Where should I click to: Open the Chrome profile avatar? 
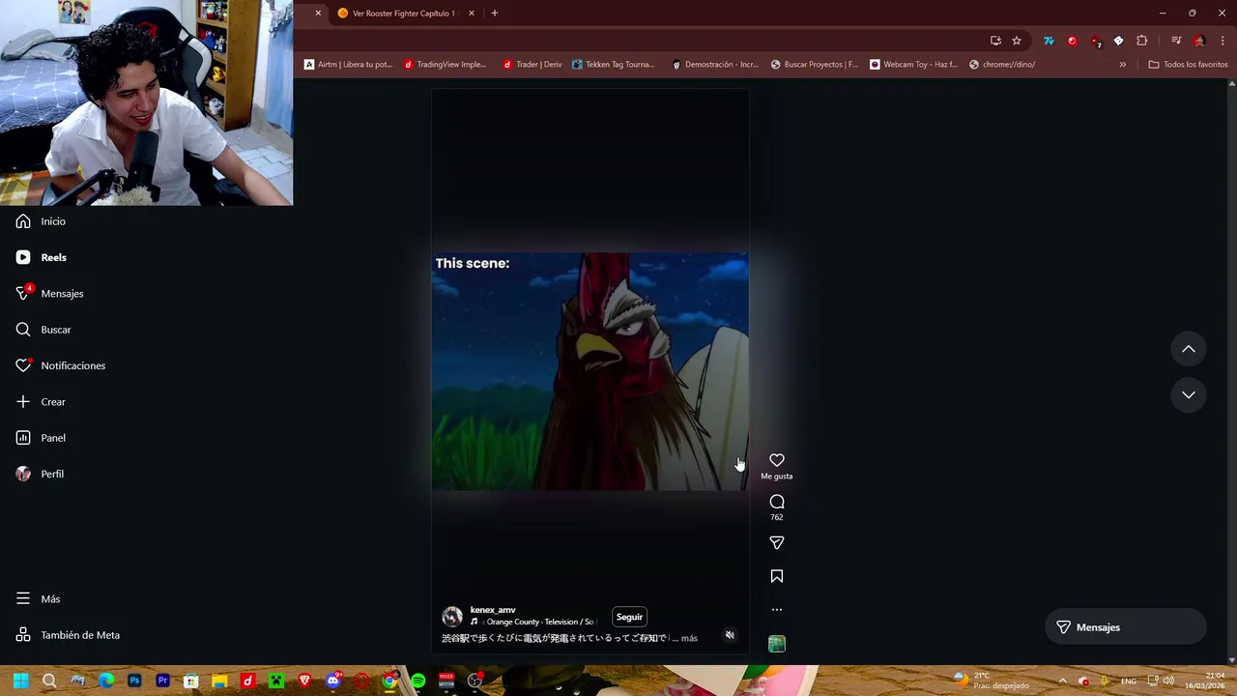(1199, 41)
